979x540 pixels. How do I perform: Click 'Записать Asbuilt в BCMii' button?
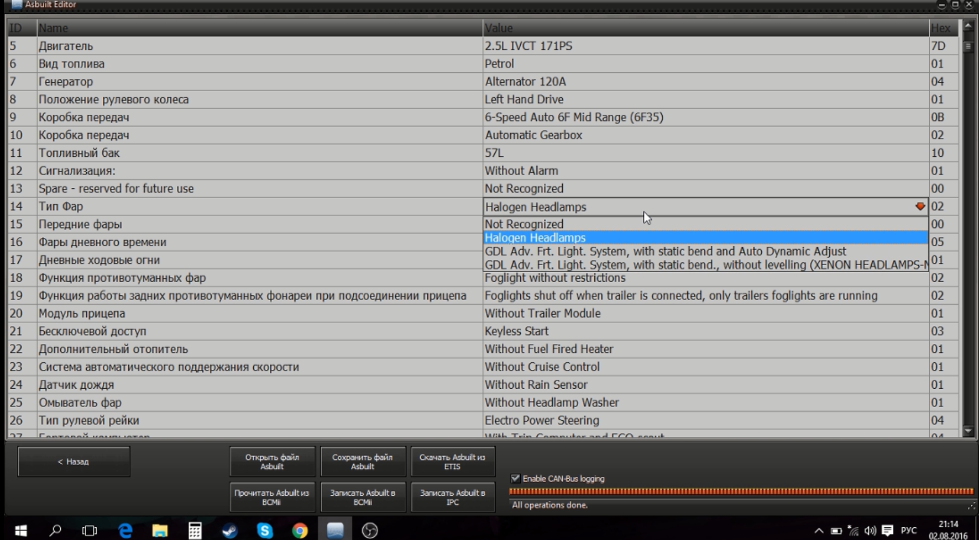pos(363,497)
